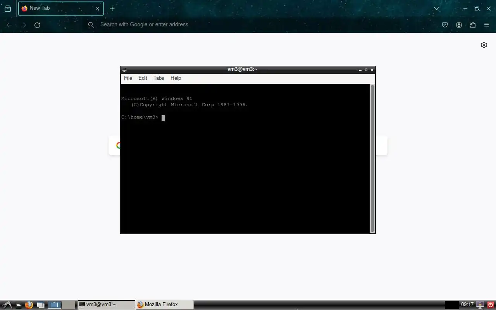Open the Extensions puzzle icon
496x310 pixels.
pos(473,25)
